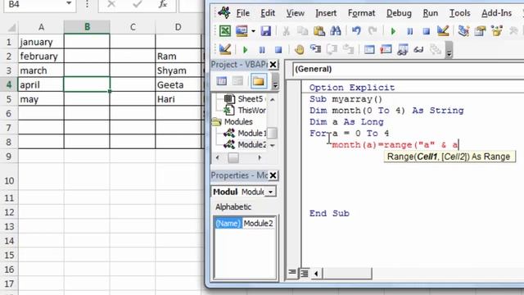Click the Break pause icon in the Debug toolbar
The image size is (524, 295).
262,50
